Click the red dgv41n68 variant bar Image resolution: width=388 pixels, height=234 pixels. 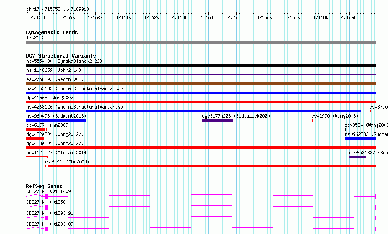click(201, 102)
